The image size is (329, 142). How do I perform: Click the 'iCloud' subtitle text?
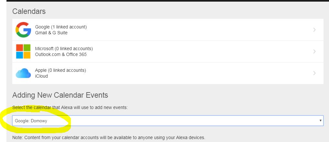(x=41, y=76)
